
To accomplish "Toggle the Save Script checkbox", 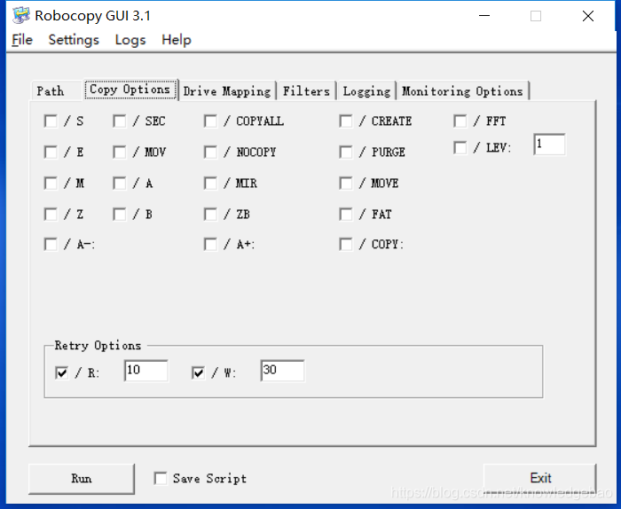I will [x=161, y=479].
